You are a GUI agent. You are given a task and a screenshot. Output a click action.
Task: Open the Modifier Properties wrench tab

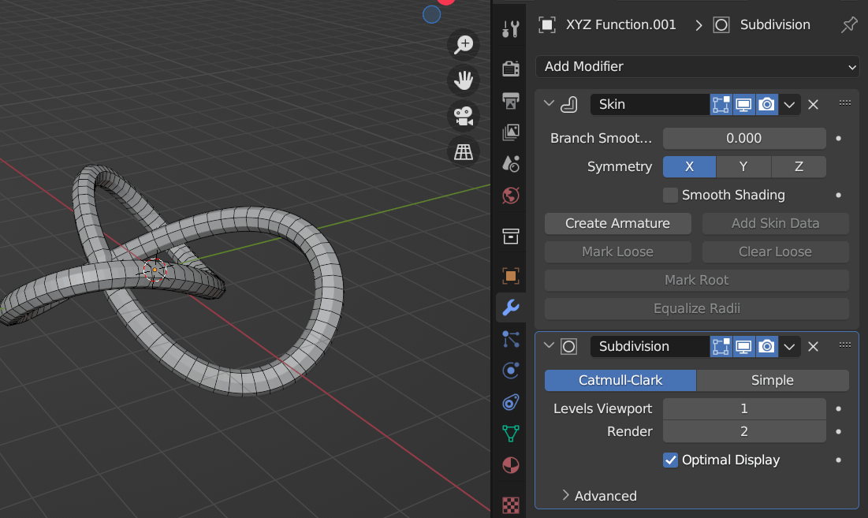[x=510, y=307]
